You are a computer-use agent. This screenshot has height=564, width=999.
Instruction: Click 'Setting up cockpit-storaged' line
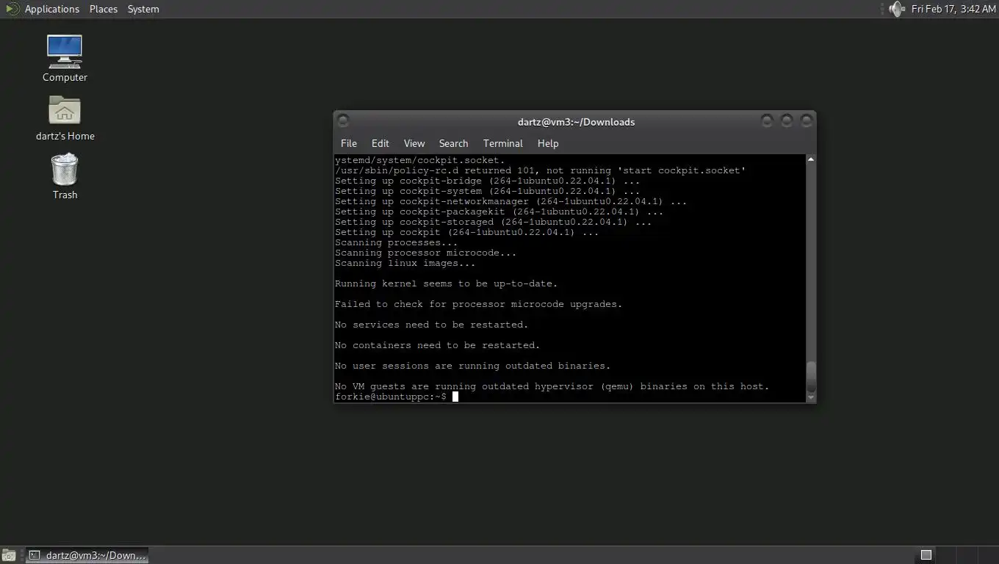(493, 222)
